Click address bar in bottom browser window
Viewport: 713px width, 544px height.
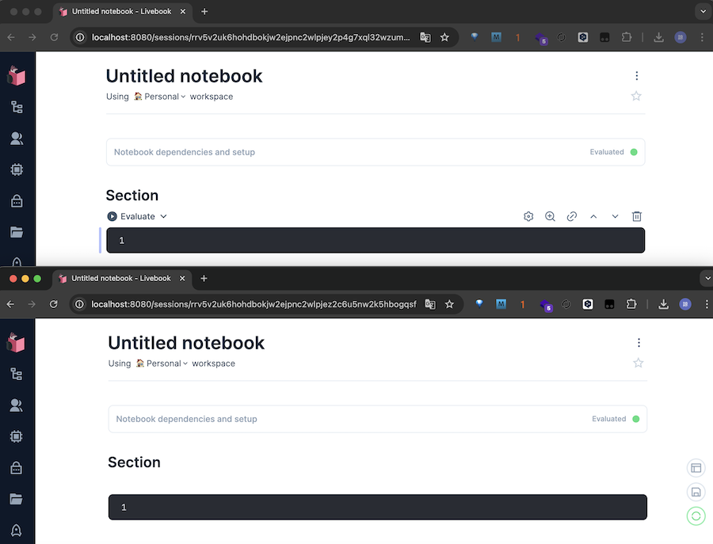254,304
